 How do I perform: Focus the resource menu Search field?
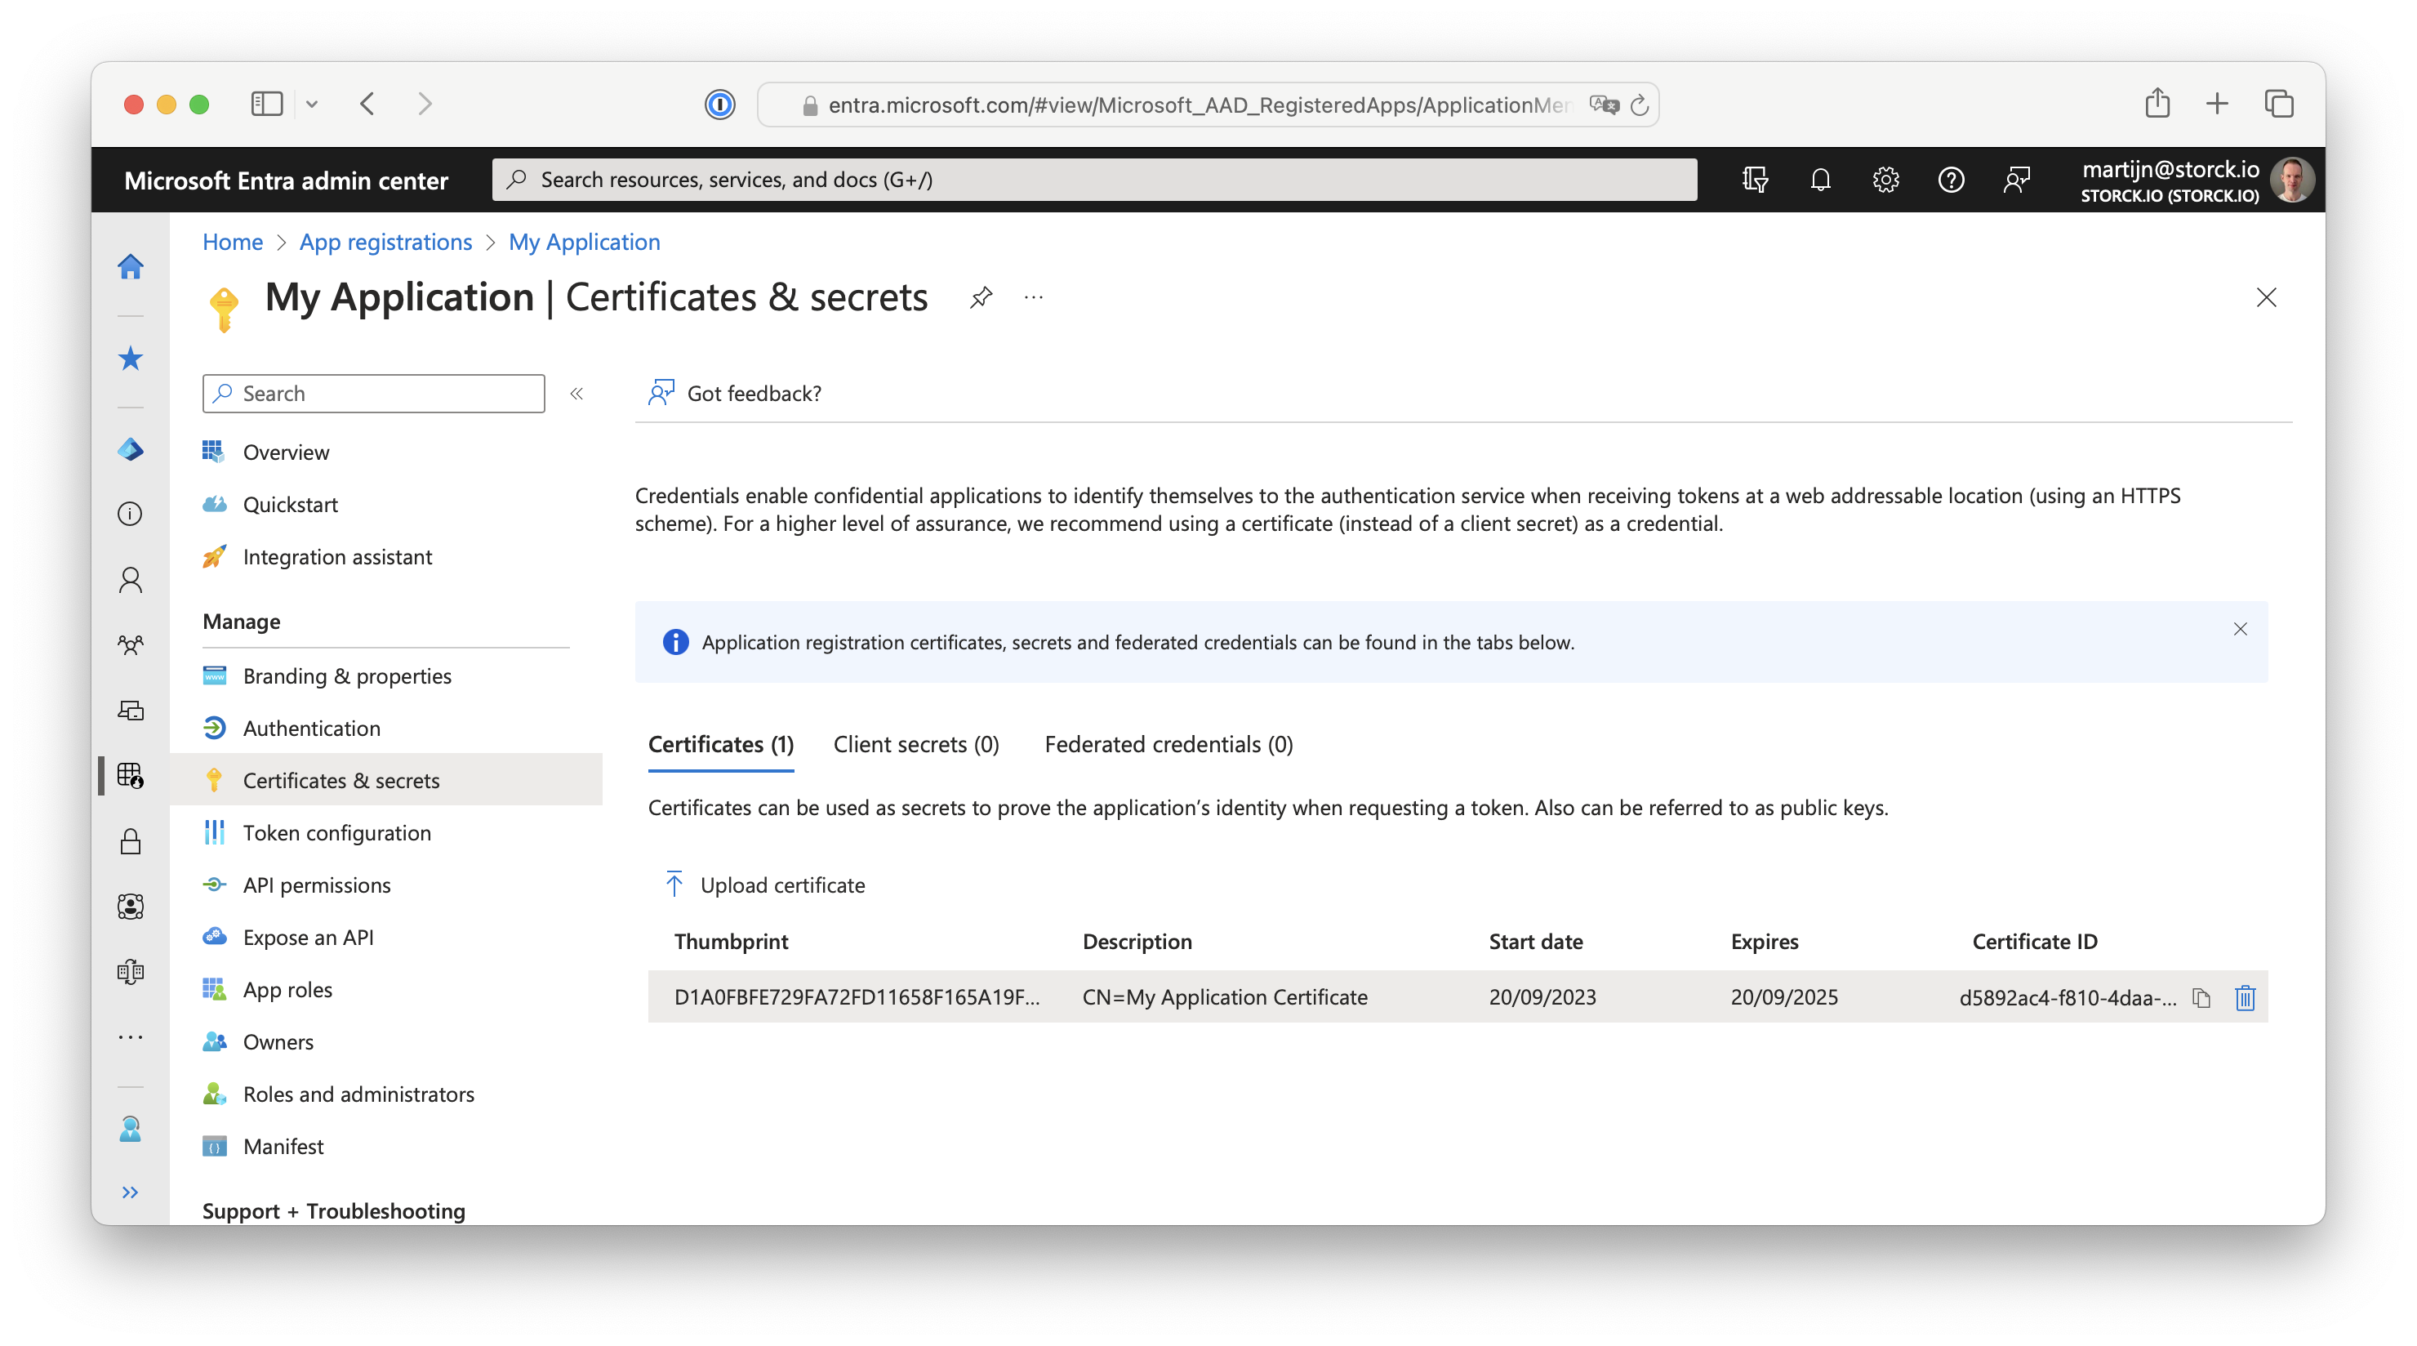pos(373,394)
